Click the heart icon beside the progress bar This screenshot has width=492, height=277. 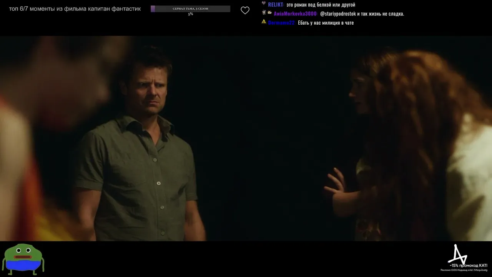pyautogui.click(x=245, y=11)
